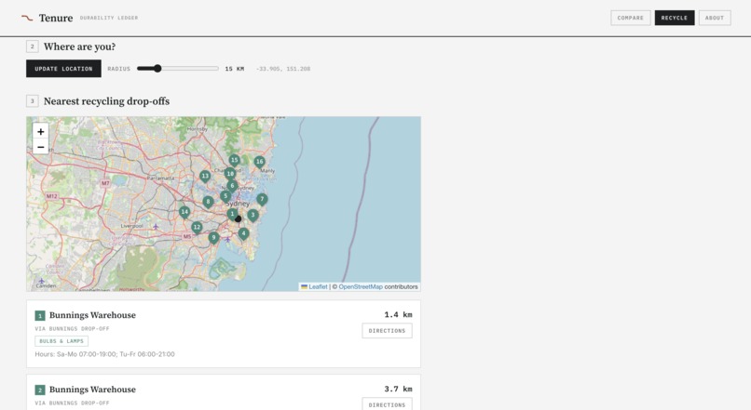Select map marker number 12
Screen dimensions: 751x410
pos(197,228)
